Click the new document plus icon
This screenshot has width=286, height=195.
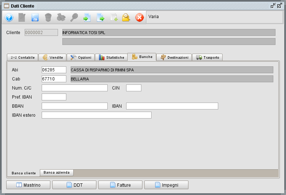(x=114, y=17)
